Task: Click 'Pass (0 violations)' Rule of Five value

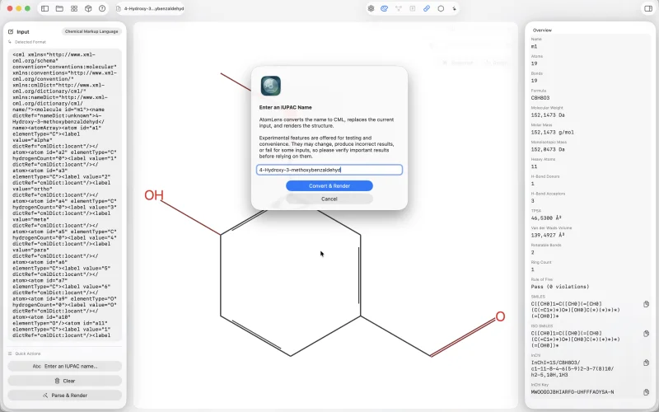Action: [560, 287]
